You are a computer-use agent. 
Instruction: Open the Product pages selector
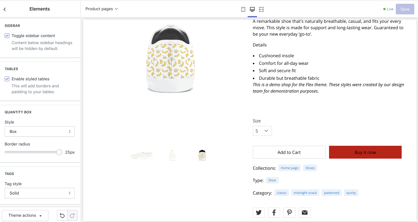102,9
